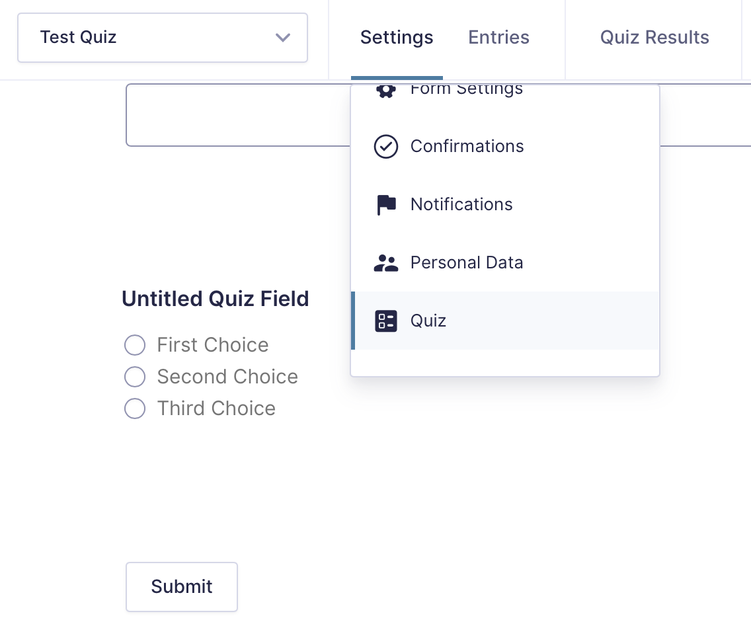Open the Settings tab menu

tap(397, 38)
